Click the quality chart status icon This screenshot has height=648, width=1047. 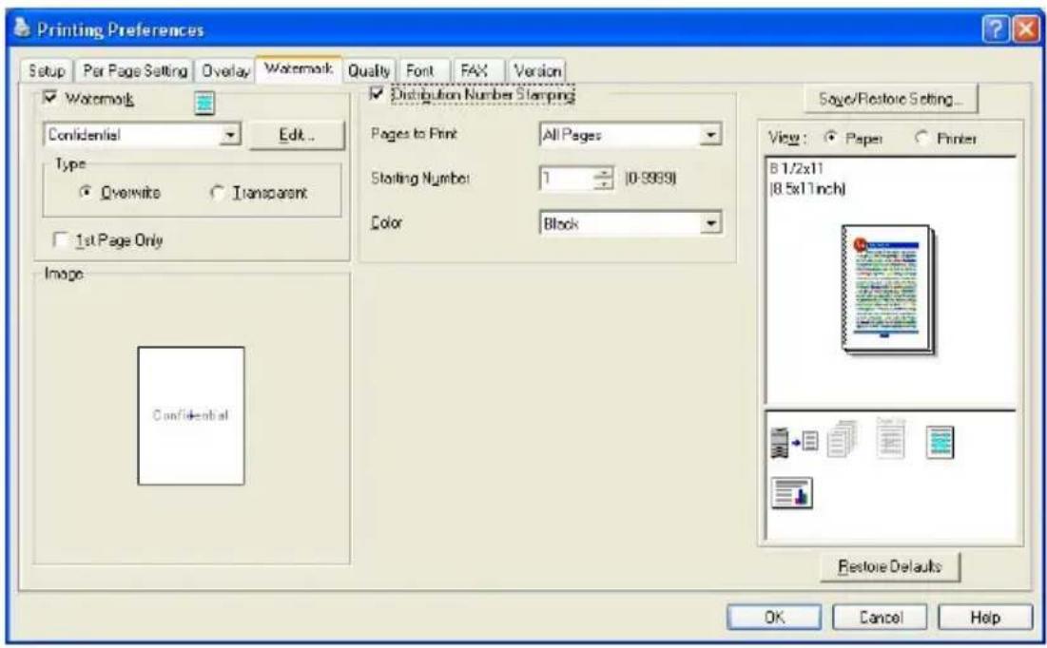pos(791,492)
